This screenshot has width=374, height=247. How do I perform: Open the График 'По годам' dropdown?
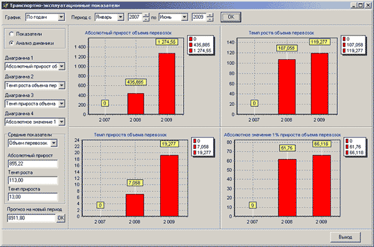(x=61, y=17)
